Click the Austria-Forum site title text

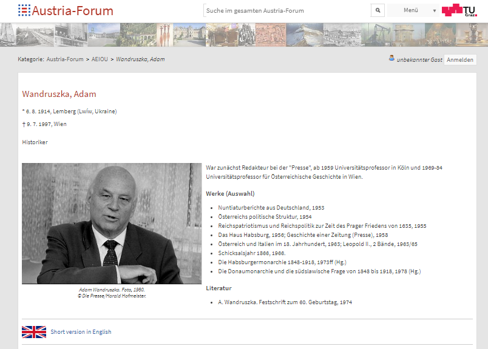(x=72, y=10)
